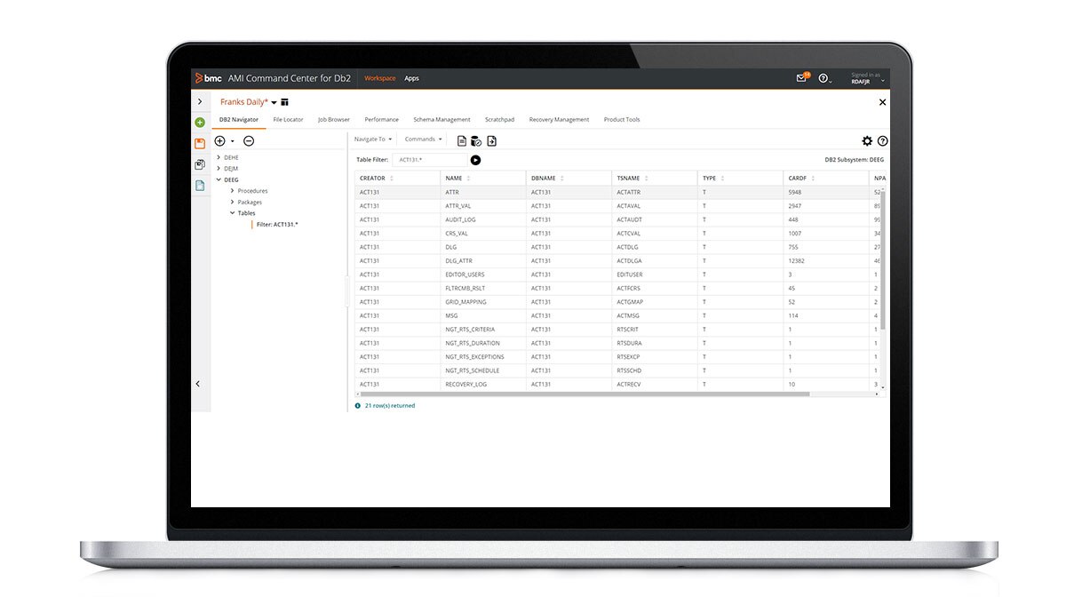Close the workspace panel with X
Viewport: 1066px width, 613px height.
pyautogui.click(x=882, y=102)
